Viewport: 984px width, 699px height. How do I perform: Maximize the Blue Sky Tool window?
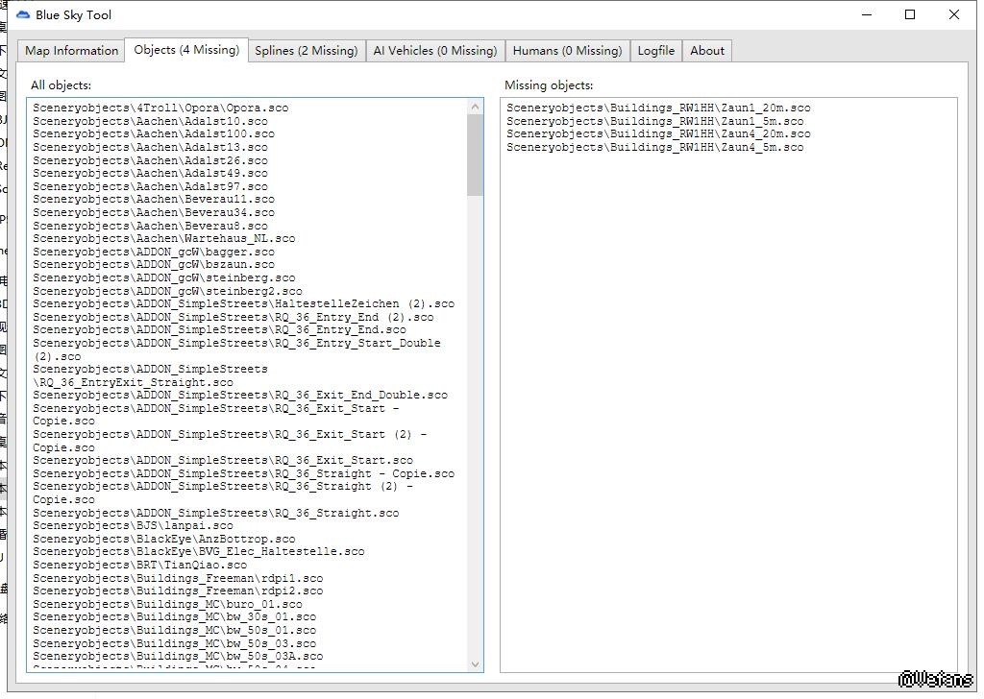(x=910, y=14)
